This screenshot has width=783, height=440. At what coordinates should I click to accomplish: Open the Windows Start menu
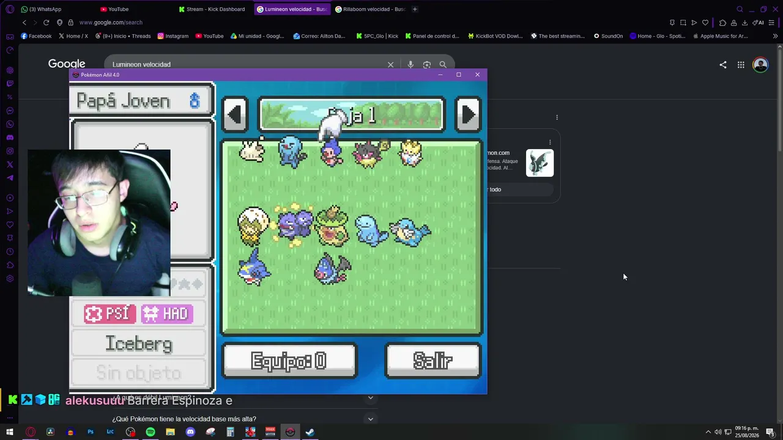(x=10, y=432)
